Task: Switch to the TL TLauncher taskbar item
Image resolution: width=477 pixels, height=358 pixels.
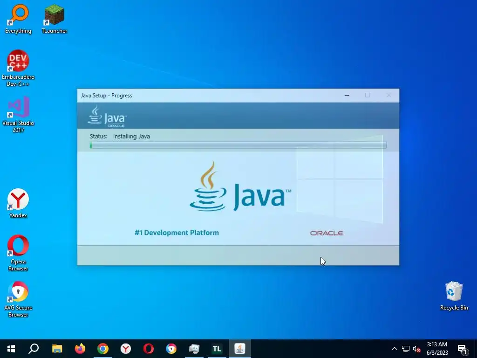Action: pos(217,349)
